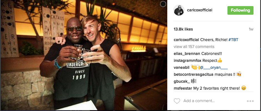The height and width of the screenshot is (111, 261).
Task: View the 13.8k likes list
Action: tap(183, 29)
